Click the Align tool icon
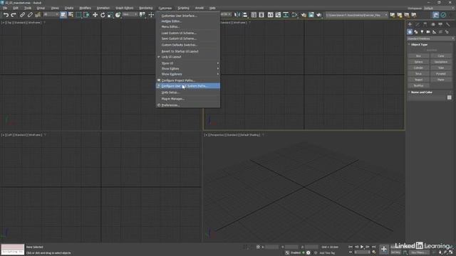456x256 pixels. (x=245, y=15)
